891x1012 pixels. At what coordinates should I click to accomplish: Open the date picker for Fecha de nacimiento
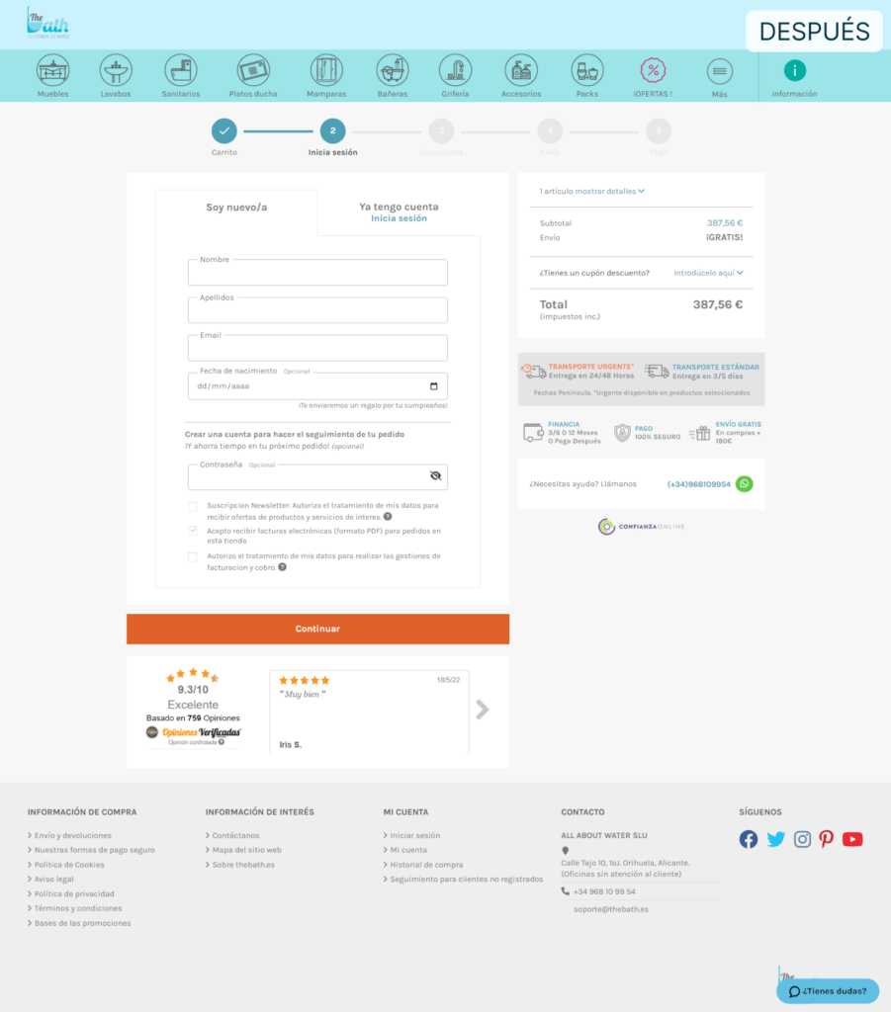434,386
